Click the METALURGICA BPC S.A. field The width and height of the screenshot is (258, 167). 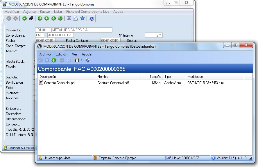click(x=82, y=30)
